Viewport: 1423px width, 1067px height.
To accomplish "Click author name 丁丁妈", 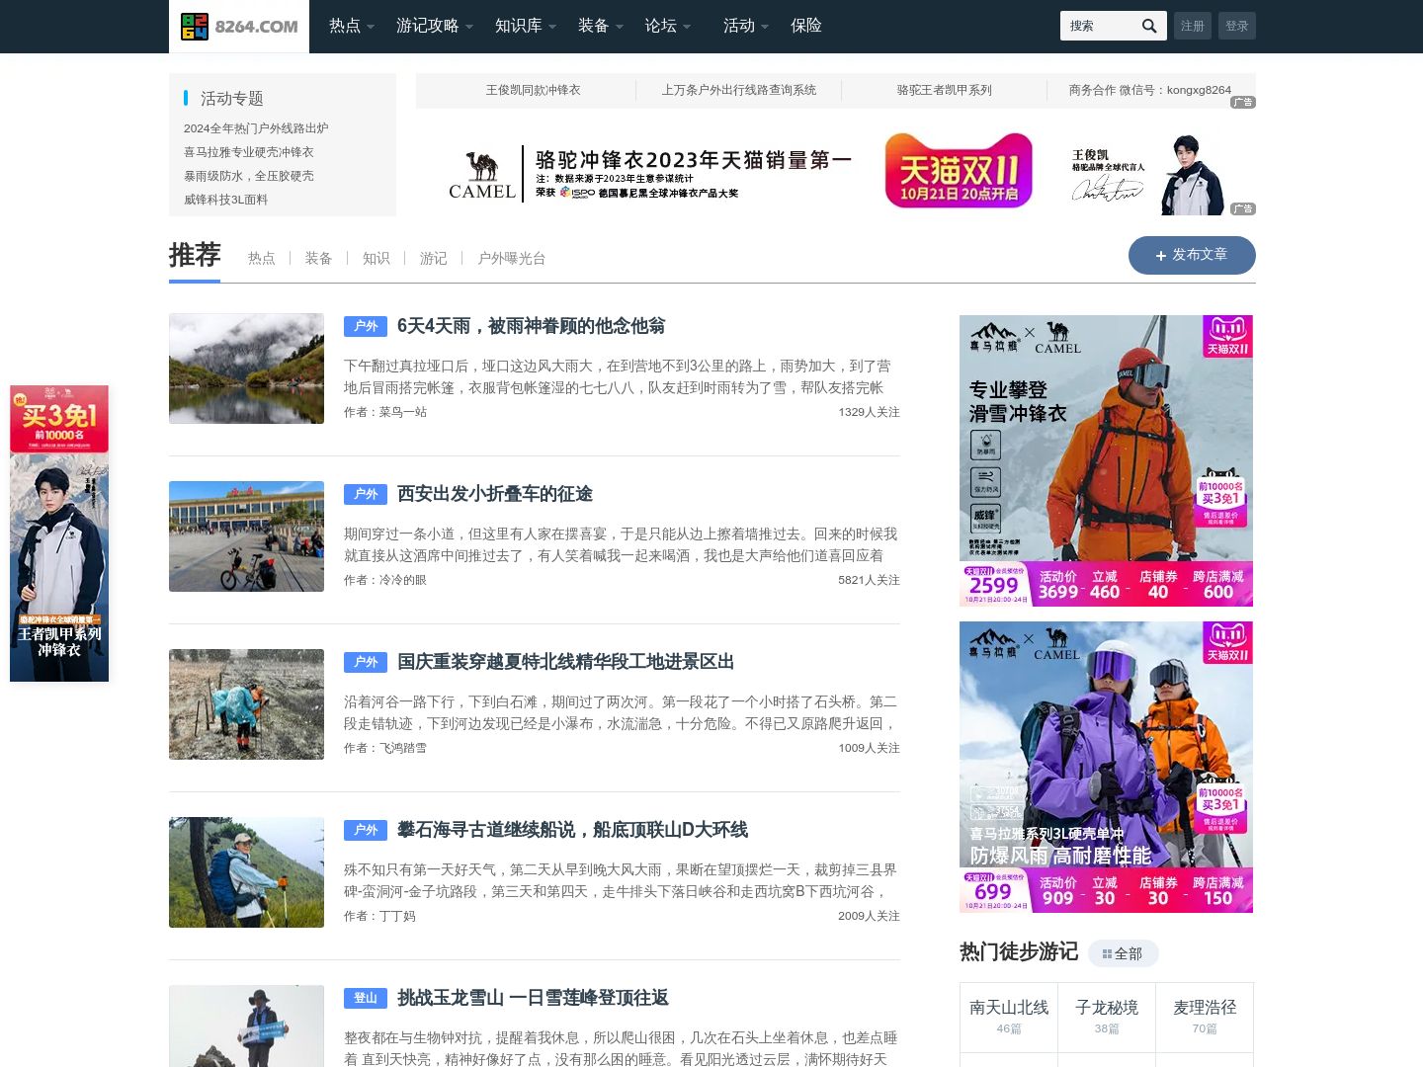I will tap(397, 916).
